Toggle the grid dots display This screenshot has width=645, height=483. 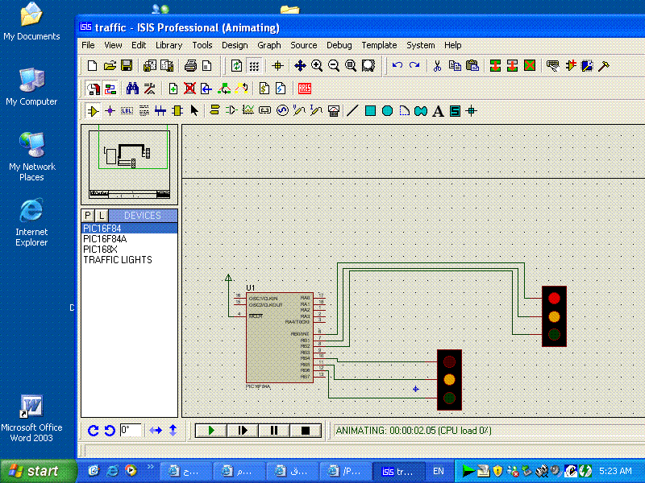point(254,66)
